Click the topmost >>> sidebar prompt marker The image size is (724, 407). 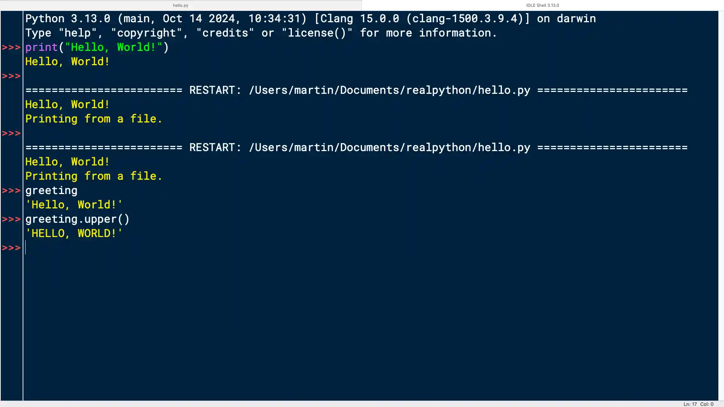point(11,47)
